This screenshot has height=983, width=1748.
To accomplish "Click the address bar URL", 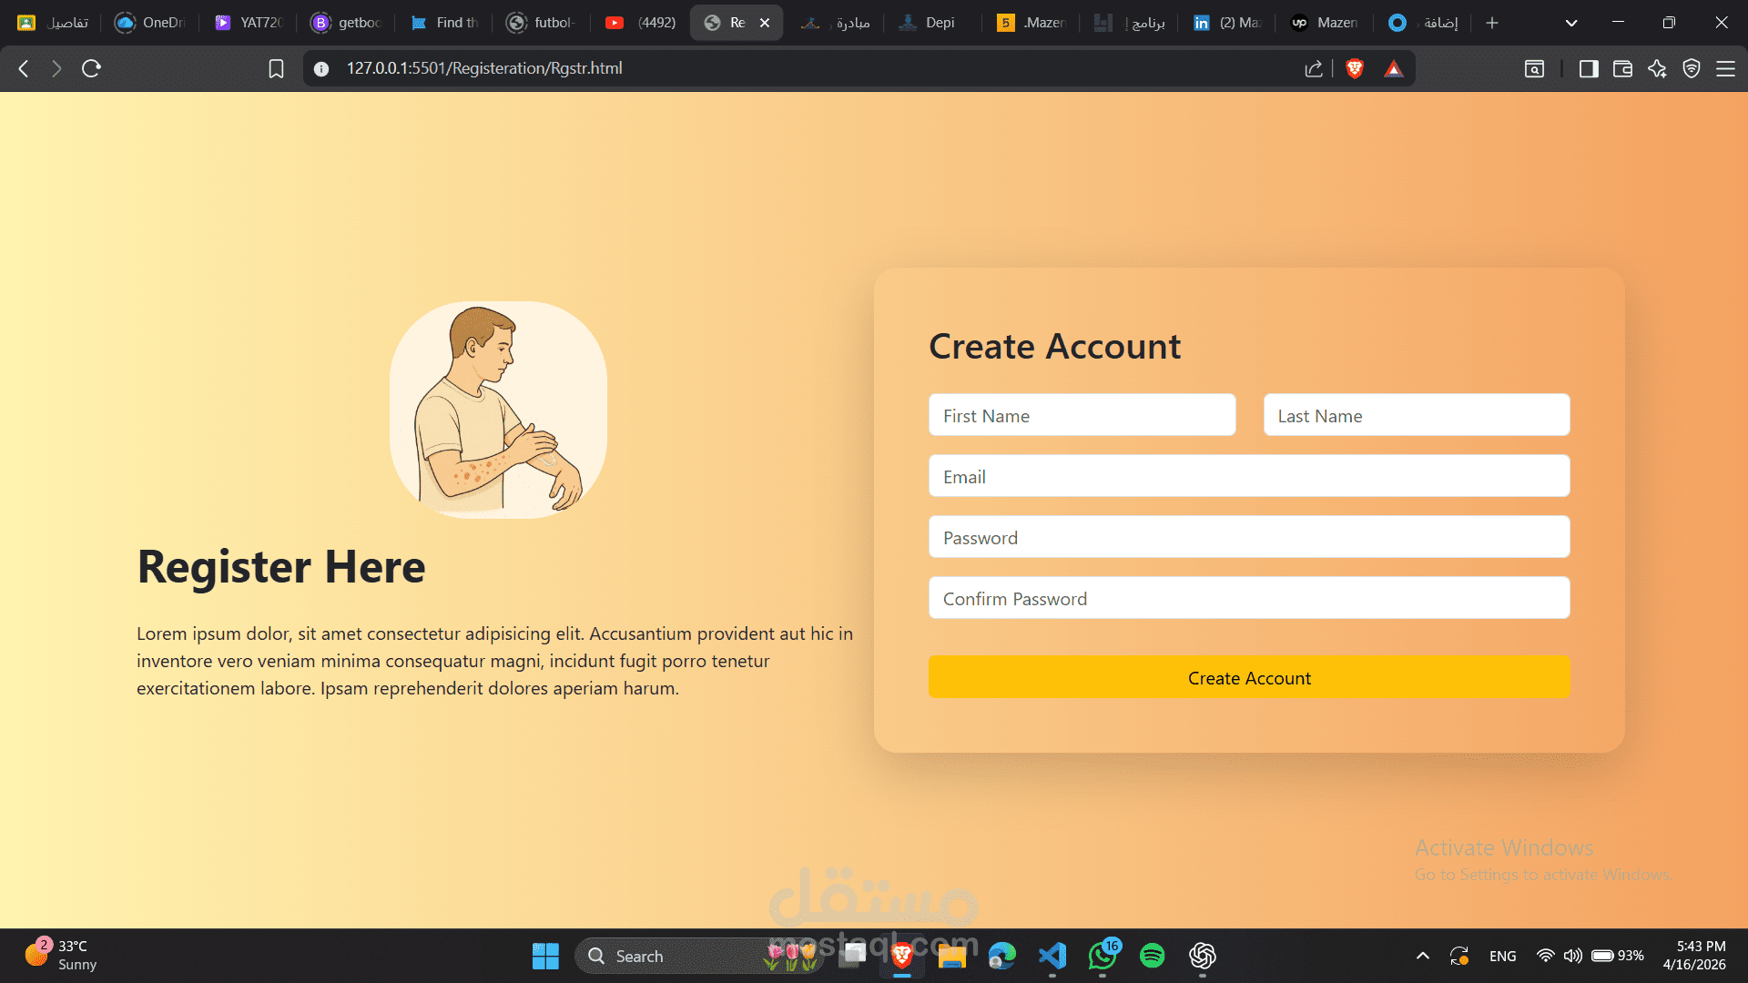I will [484, 68].
